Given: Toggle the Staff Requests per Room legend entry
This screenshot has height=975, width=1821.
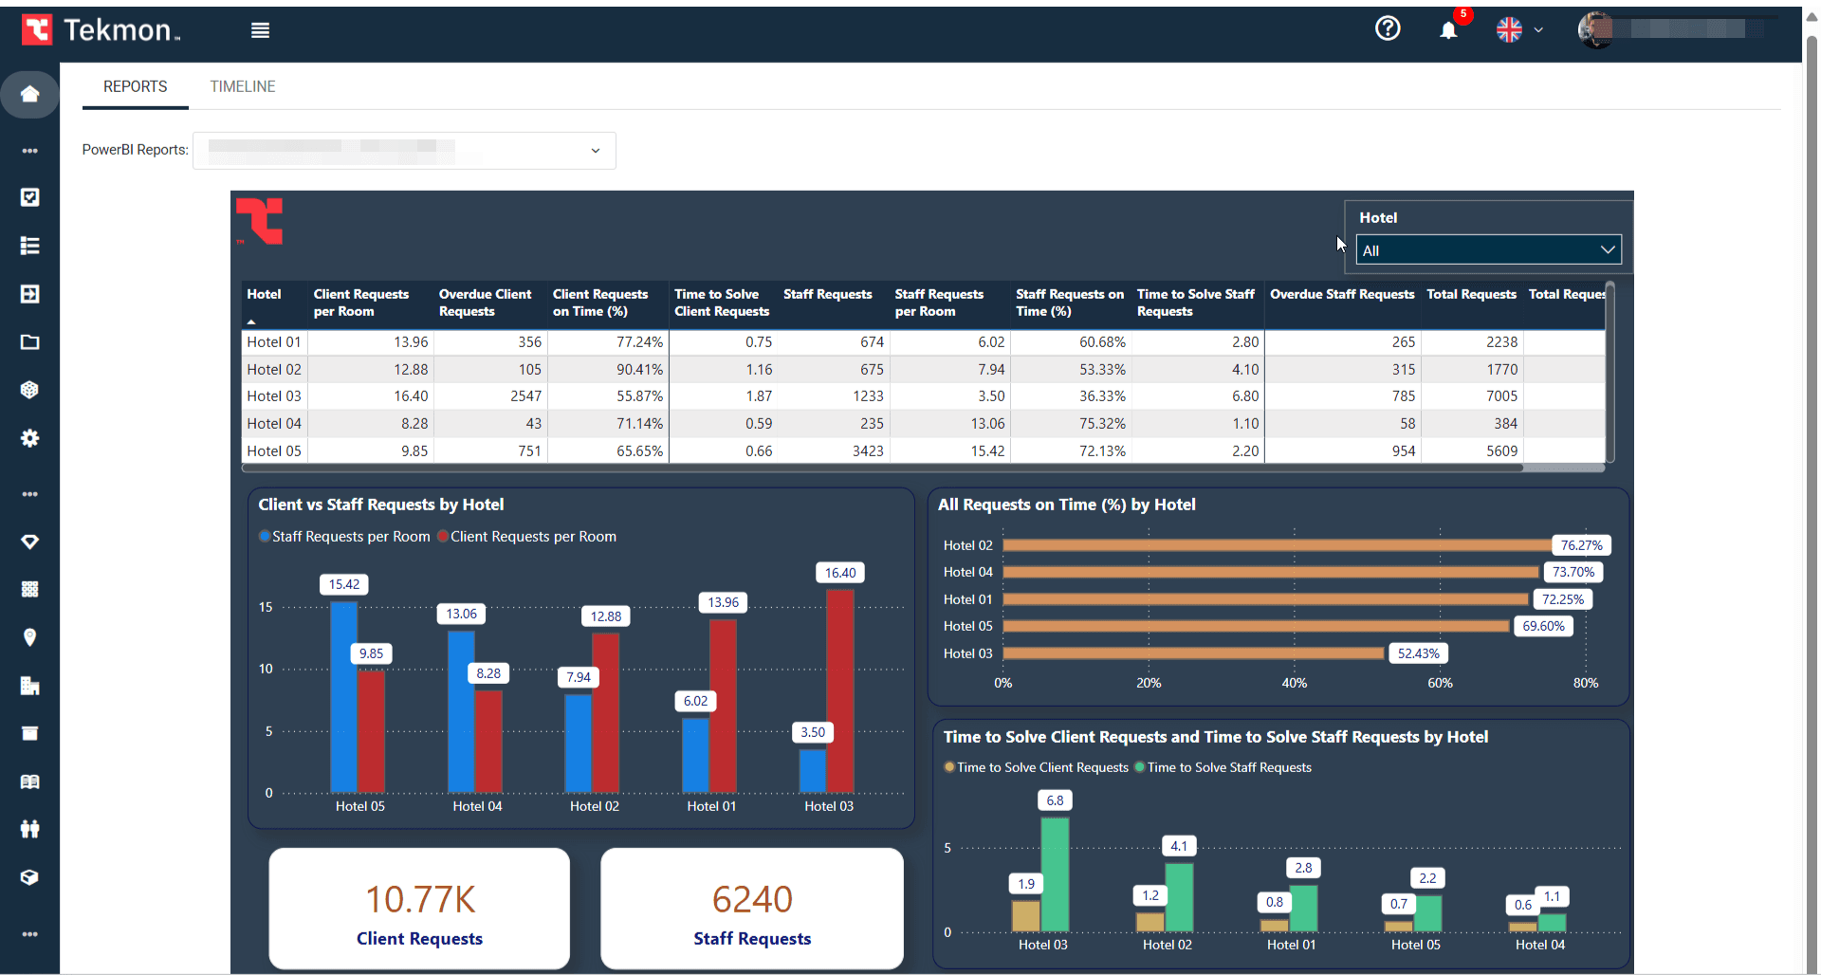Looking at the screenshot, I should [x=343, y=536].
